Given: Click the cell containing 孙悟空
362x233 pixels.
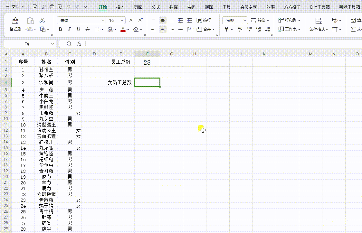Looking at the screenshot, I should click(x=46, y=70).
